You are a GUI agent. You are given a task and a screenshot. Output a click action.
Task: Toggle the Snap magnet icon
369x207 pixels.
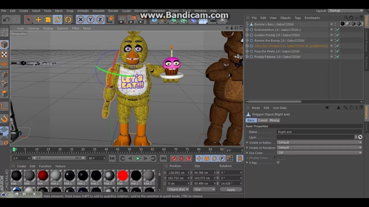4,119
